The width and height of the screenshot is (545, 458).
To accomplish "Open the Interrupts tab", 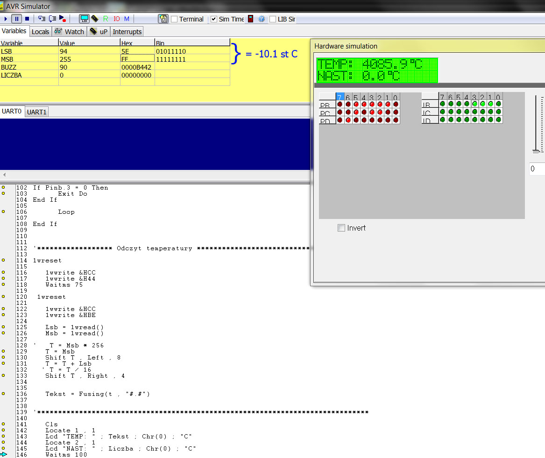I will coord(127,32).
